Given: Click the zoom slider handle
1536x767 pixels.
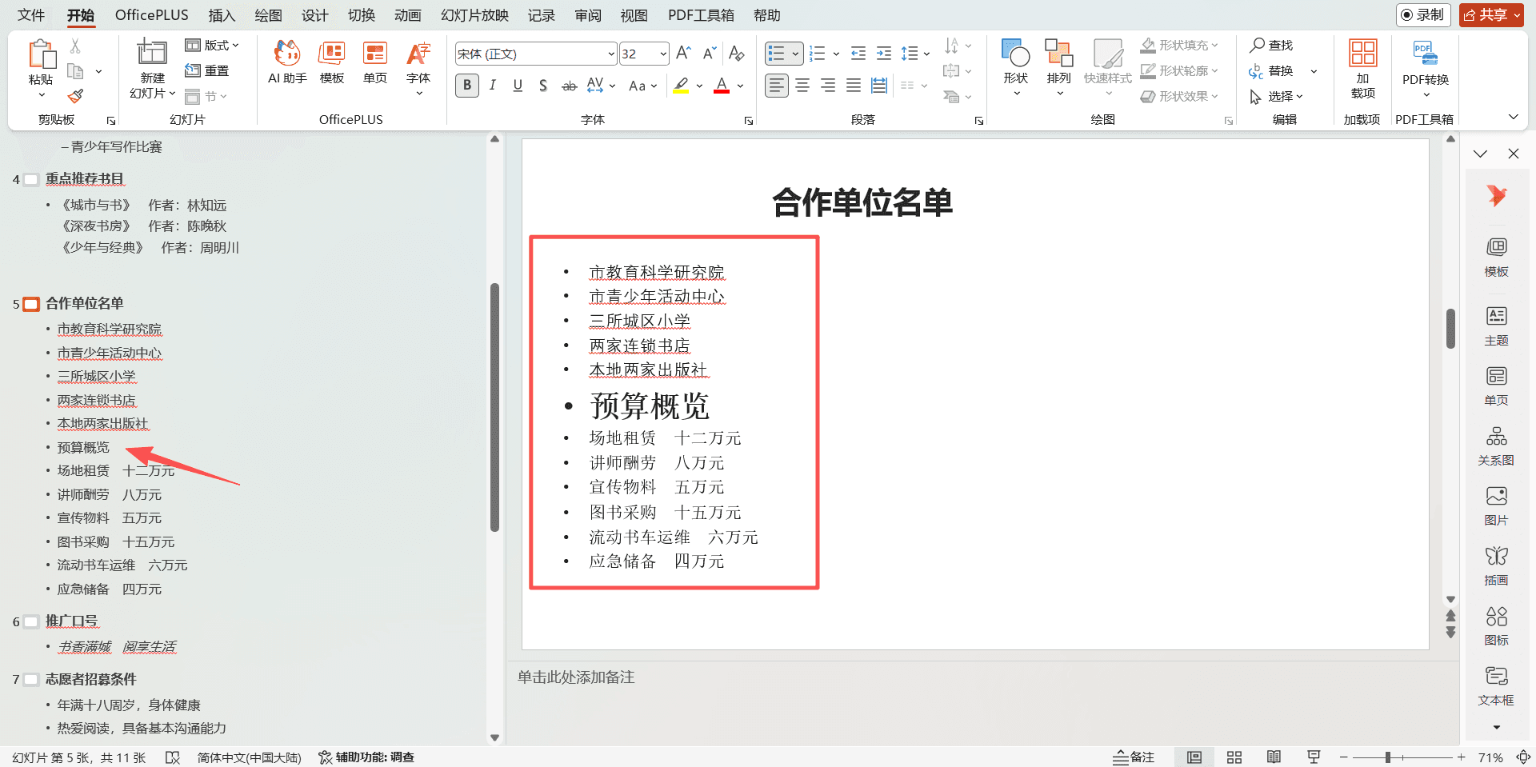Looking at the screenshot, I should tap(1388, 757).
